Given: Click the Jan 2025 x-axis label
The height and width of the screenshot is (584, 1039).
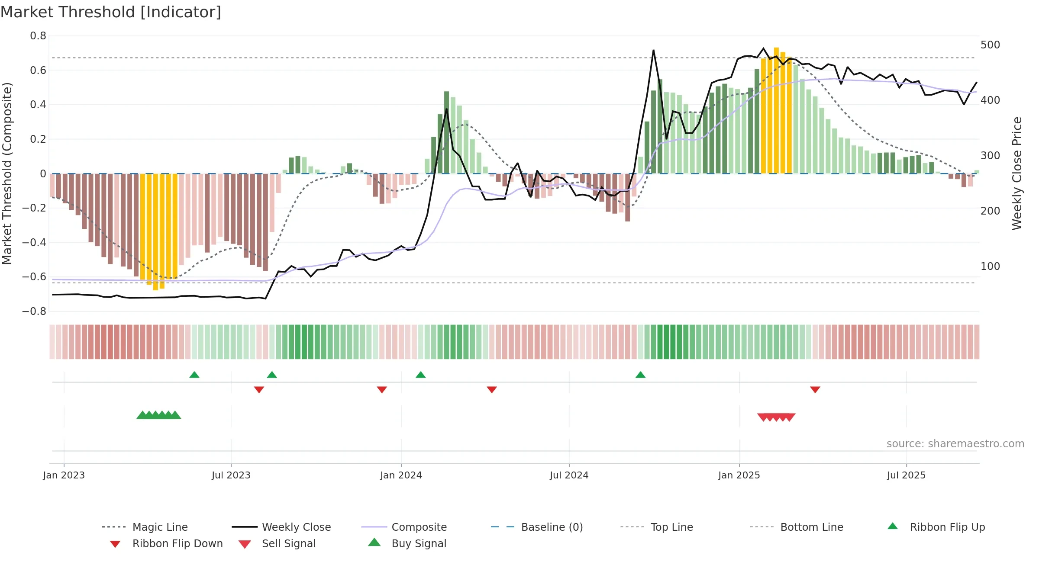Looking at the screenshot, I should pos(739,475).
